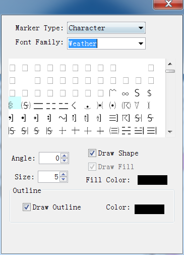Select the thunderstorm with right bracket glyph
The height and width of the screenshot is (255, 184).
coord(126,118)
